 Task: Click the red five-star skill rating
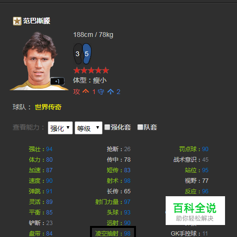(x=91, y=71)
